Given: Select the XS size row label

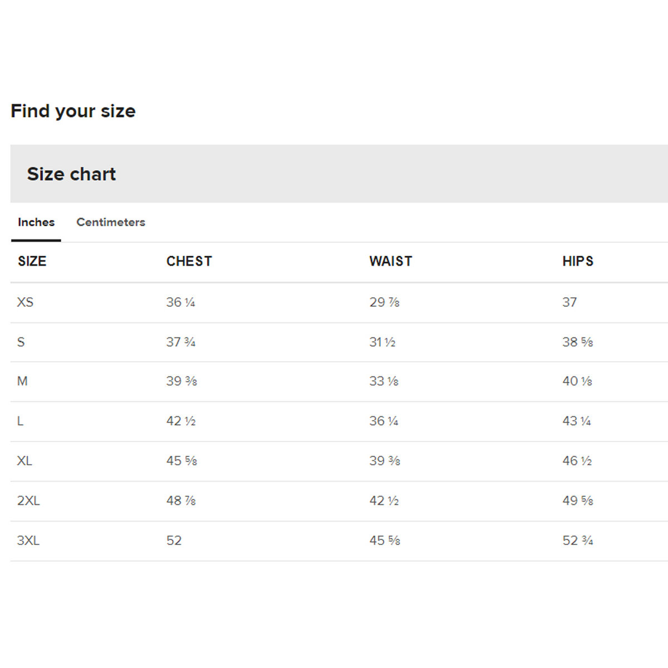Looking at the screenshot, I should [x=25, y=302].
